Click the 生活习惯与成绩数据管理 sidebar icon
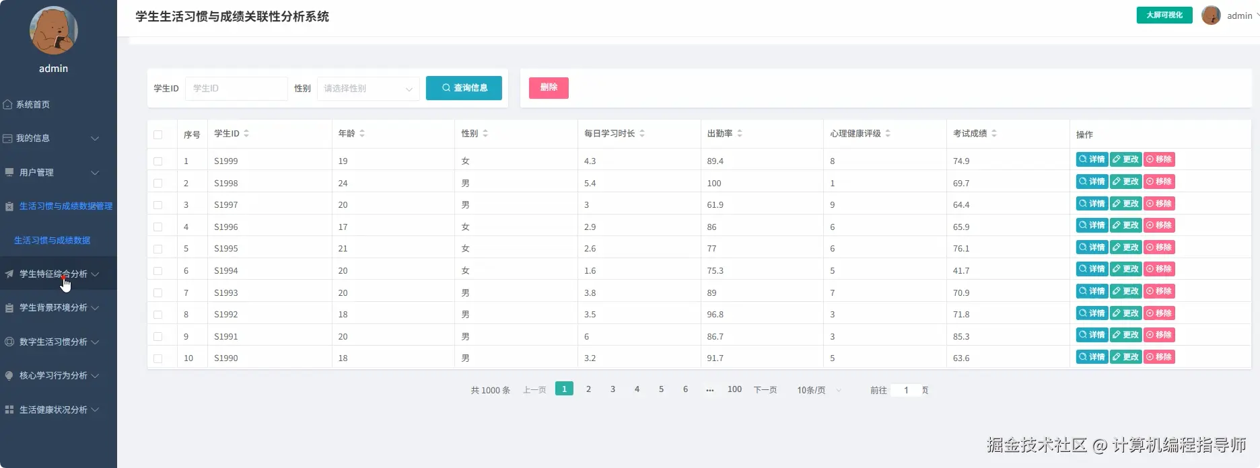The height and width of the screenshot is (468, 1260). pyautogui.click(x=9, y=206)
